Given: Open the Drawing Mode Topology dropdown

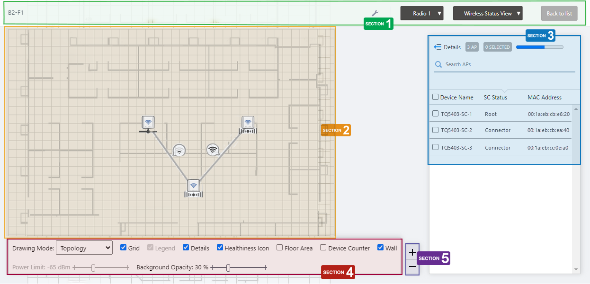Looking at the screenshot, I should (x=84, y=248).
